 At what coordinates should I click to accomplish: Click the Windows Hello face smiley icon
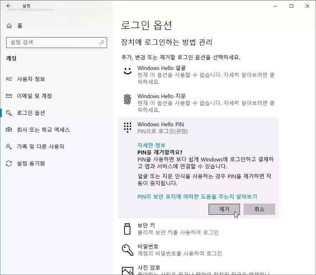tap(128, 71)
